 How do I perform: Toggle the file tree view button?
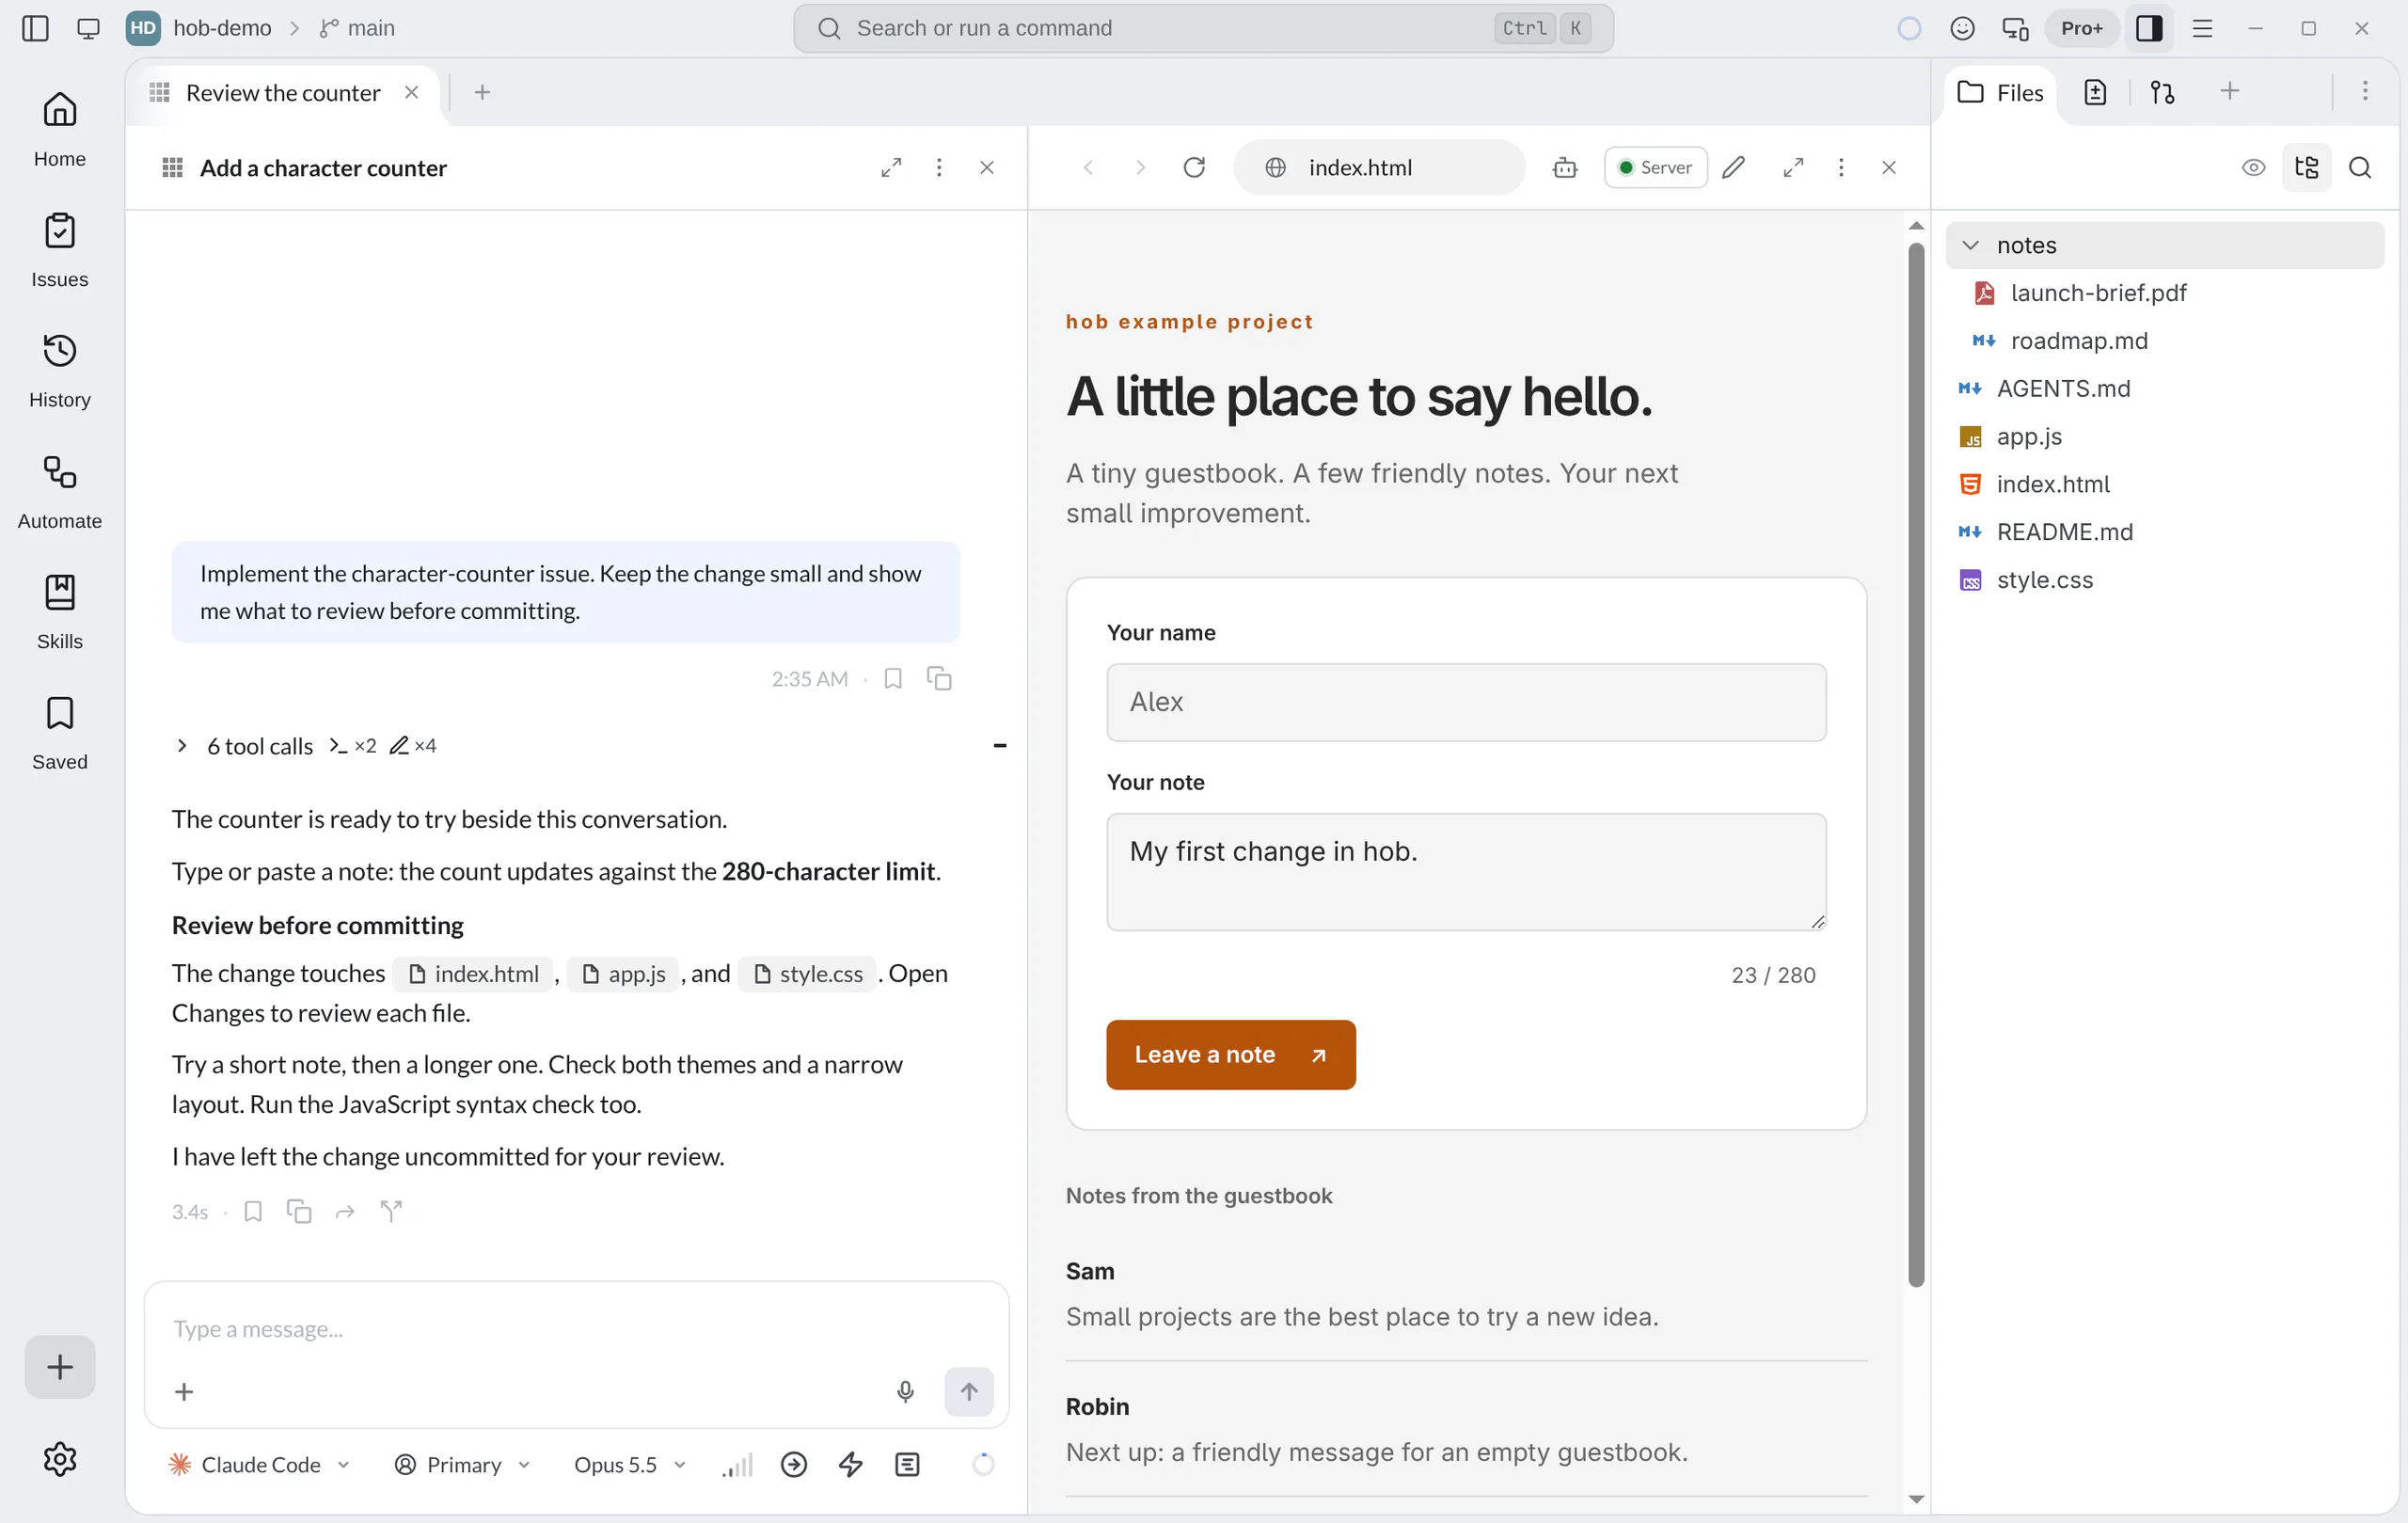[2306, 167]
